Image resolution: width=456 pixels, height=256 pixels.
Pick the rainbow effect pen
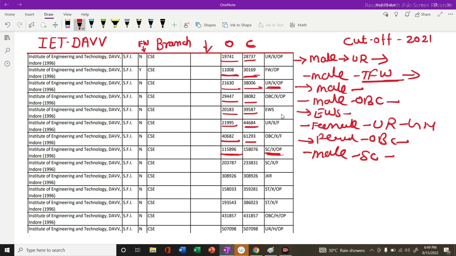point(139,24)
